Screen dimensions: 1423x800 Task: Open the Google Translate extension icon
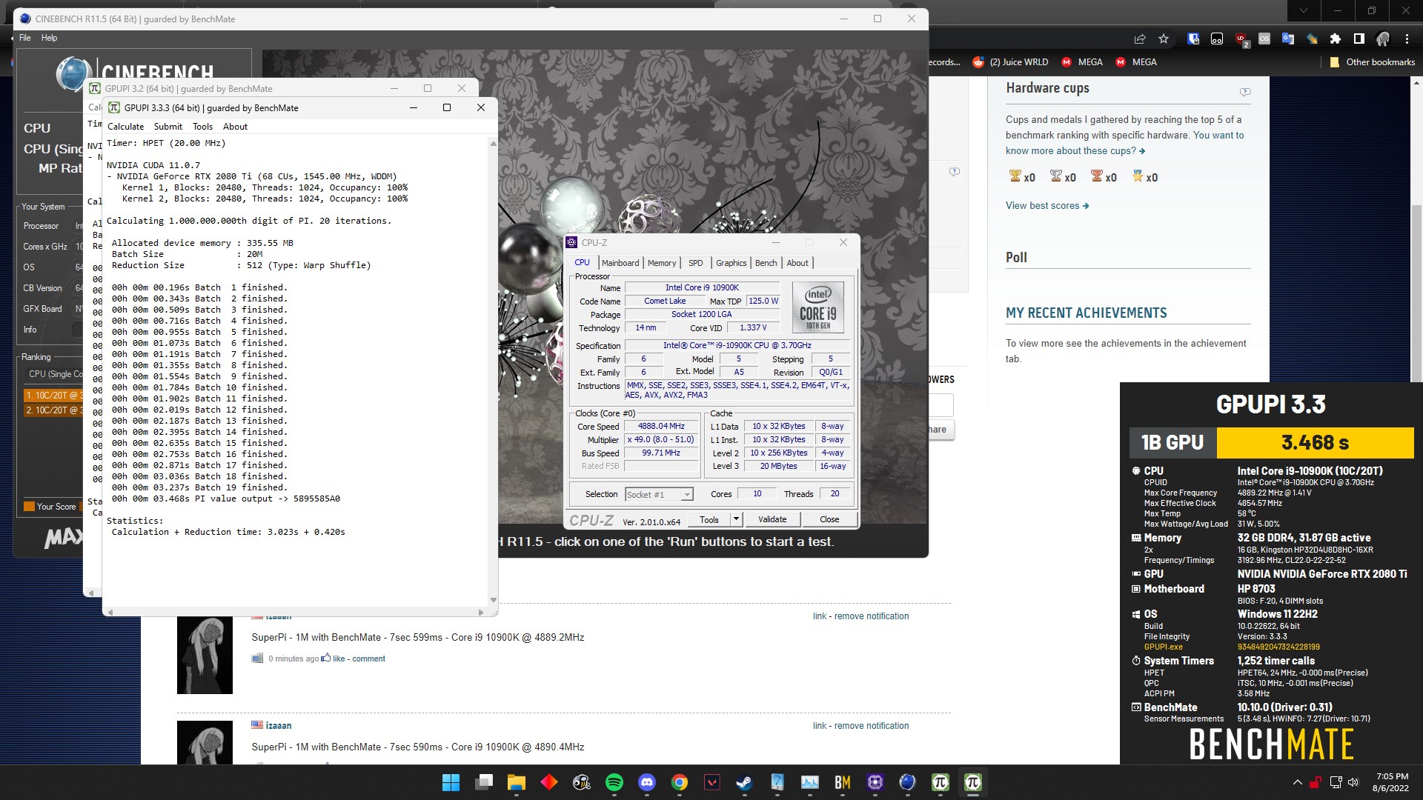point(1288,39)
